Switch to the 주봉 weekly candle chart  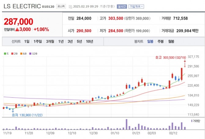(161, 42)
